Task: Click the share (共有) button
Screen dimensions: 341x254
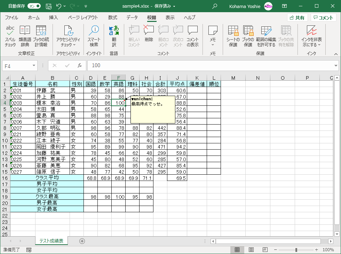Action: tap(298, 18)
